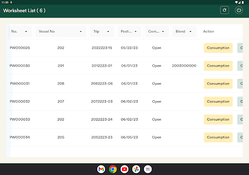Open the app drawer grid icon
Image resolution: width=249 pixels, height=175 pixels.
(x=148, y=169)
